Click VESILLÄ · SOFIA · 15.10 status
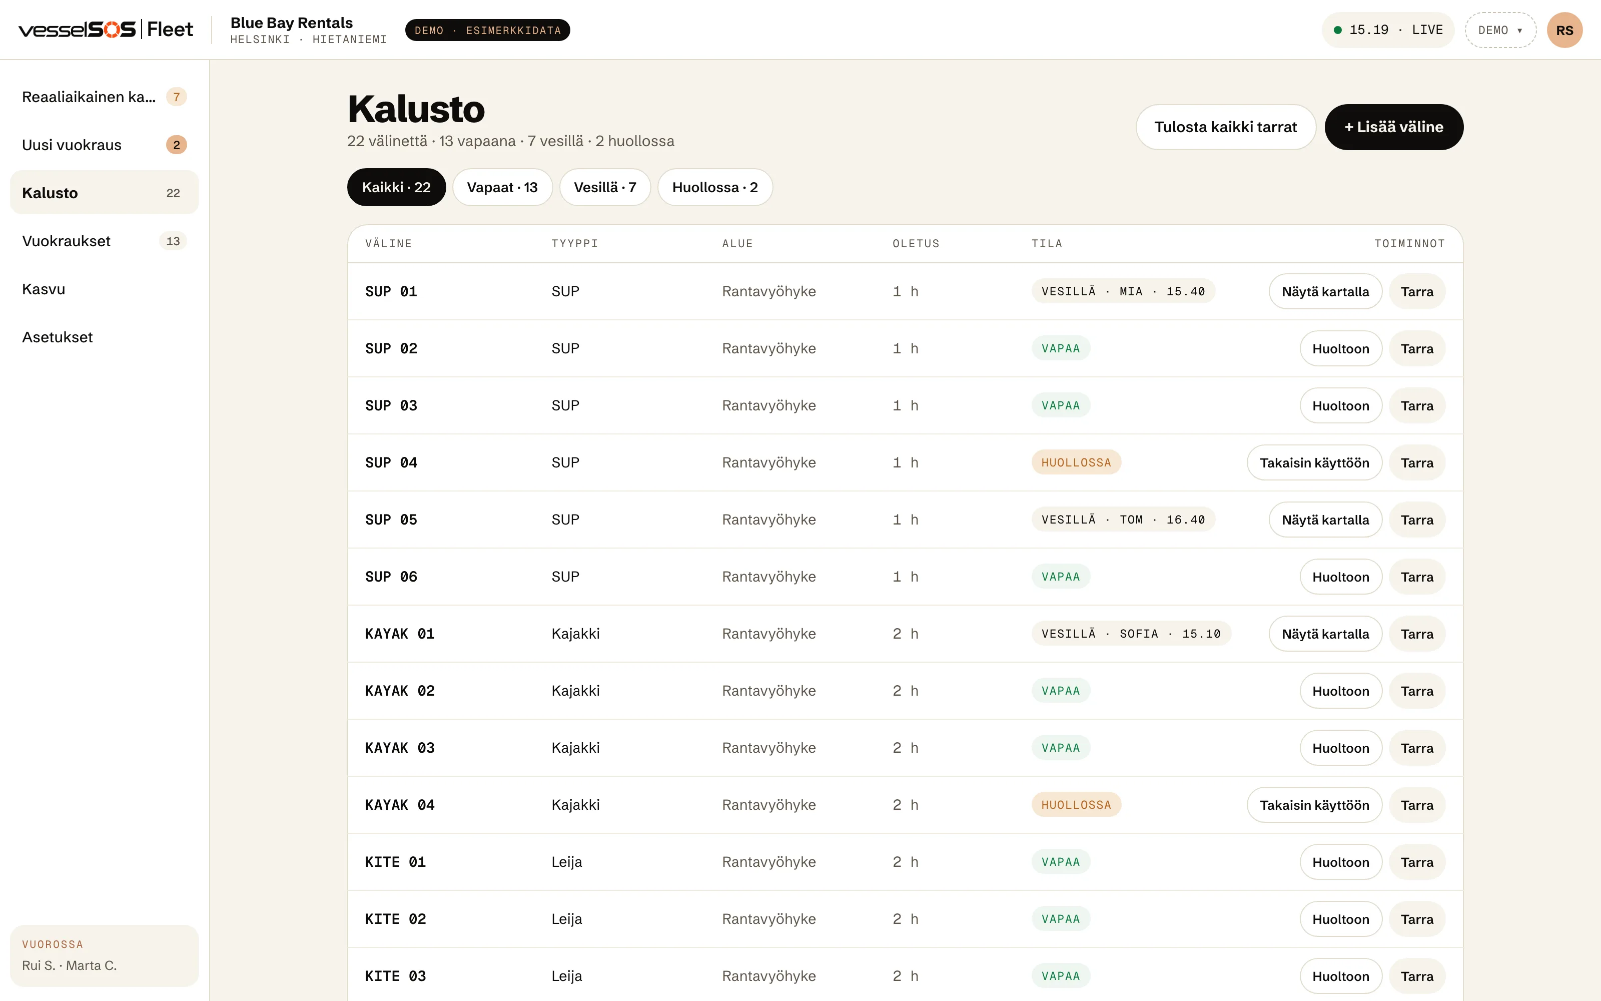This screenshot has width=1601, height=1001. tap(1131, 634)
